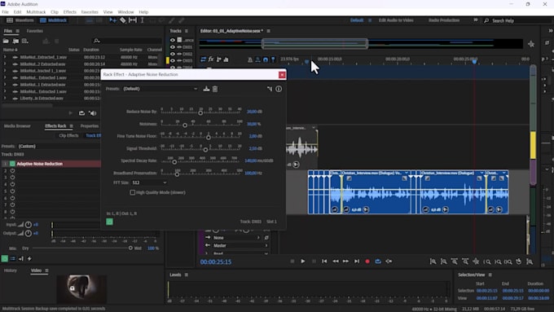Click the Zoom In (Amplitude) icon

(433, 261)
